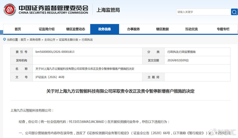Click the 发布机构 label cell

[x=21, y=60]
